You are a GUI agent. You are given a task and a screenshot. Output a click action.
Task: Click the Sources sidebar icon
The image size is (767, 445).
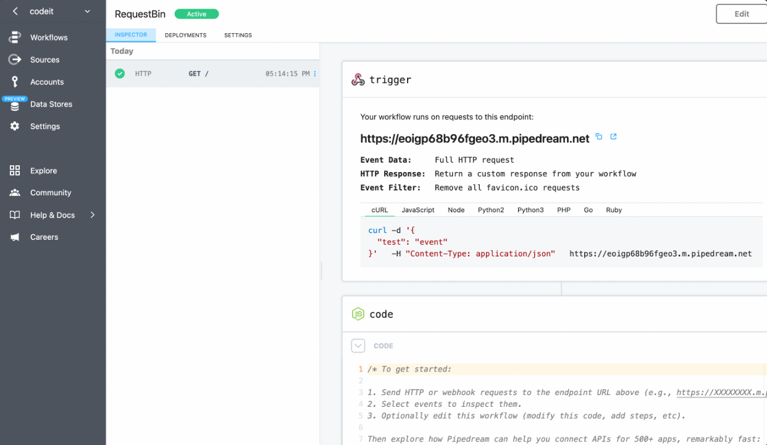(15, 60)
